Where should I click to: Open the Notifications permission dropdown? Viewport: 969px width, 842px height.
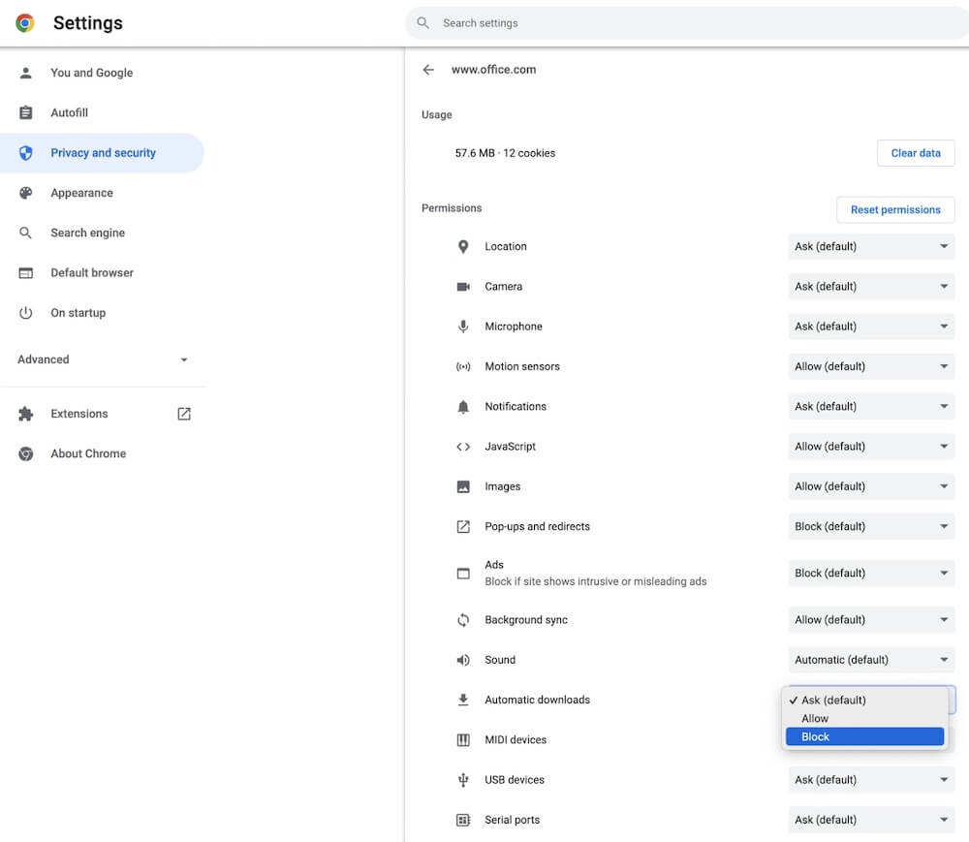871,407
